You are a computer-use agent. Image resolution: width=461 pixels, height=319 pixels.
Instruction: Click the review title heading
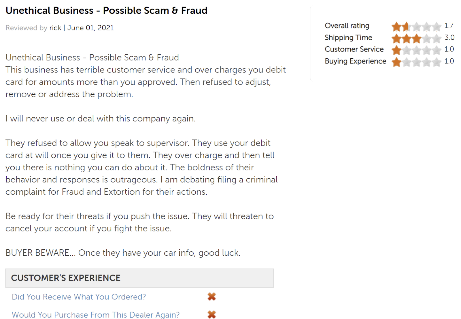pyautogui.click(x=106, y=11)
